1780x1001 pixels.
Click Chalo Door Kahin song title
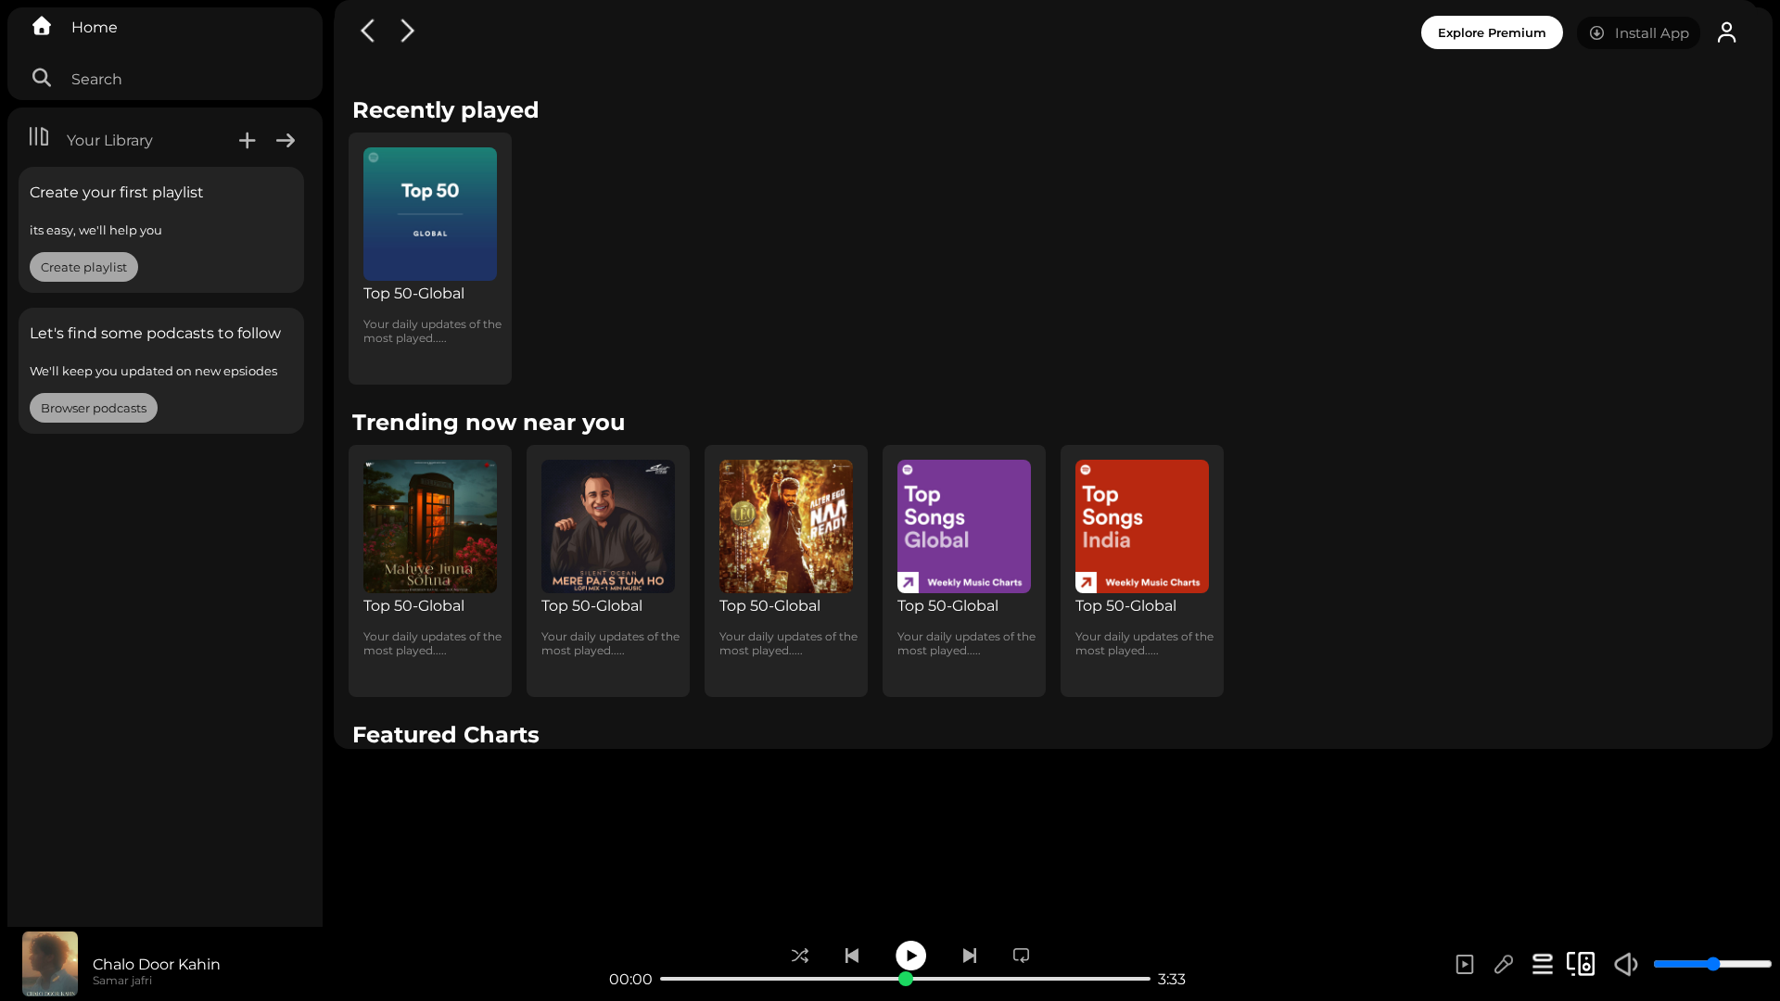tap(157, 964)
